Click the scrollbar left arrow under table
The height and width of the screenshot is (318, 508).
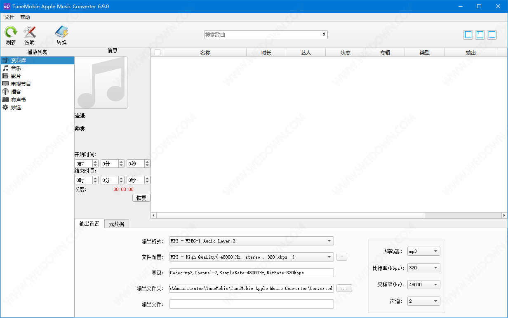154,215
